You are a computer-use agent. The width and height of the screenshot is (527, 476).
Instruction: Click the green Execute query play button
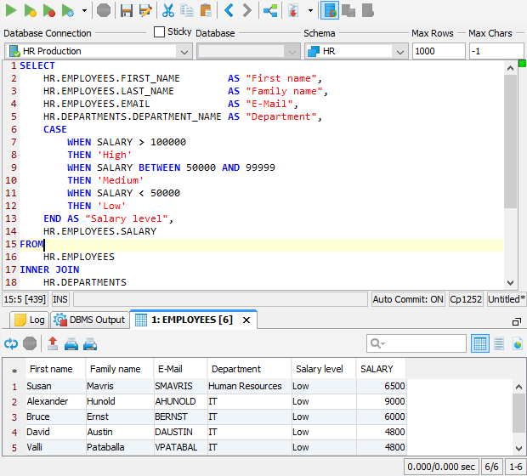pyautogui.click(x=11, y=11)
